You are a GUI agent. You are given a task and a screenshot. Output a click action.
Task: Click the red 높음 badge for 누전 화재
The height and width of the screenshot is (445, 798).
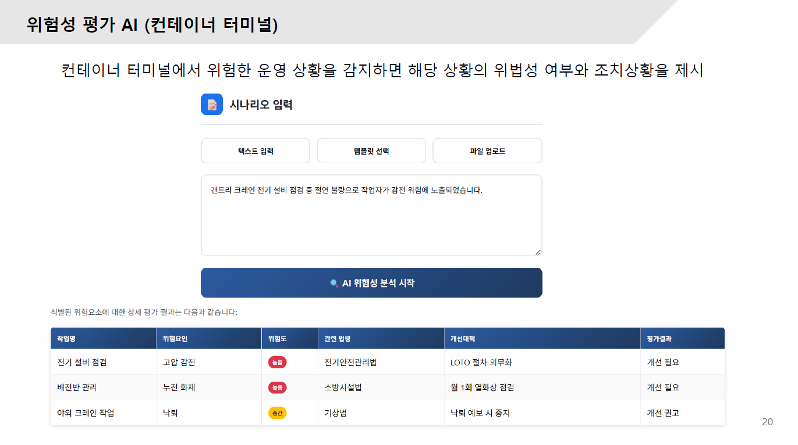click(x=278, y=387)
